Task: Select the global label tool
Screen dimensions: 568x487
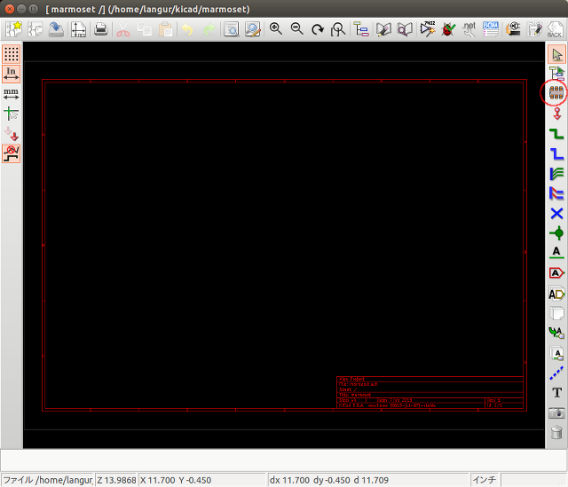Action: pyautogui.click(x=556, y=273)
